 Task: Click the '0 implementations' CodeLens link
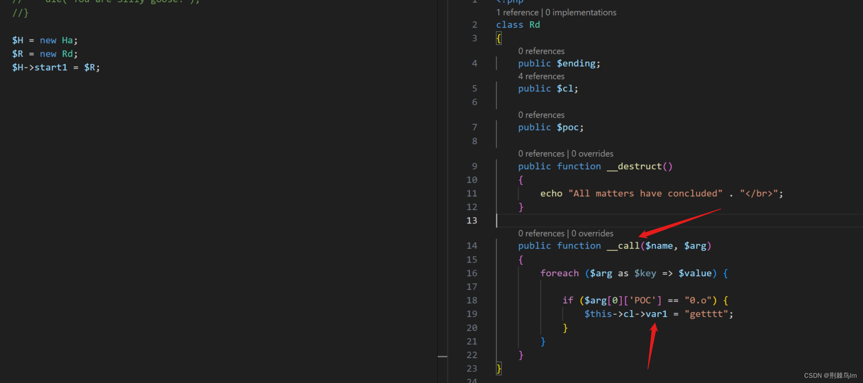click(x=581, y=12)
